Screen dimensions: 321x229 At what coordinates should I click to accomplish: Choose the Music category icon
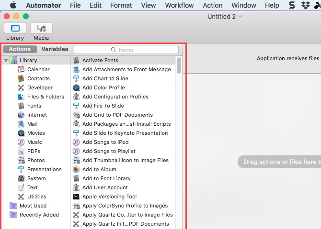(x=21, y=142)
